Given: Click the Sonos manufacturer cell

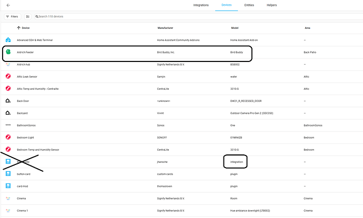Looking at the screenshot, I should [x=160, y=126].
